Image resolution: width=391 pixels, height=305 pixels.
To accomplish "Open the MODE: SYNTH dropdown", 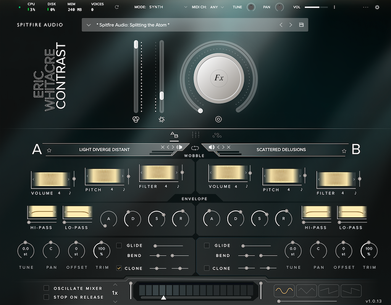I will (161, 7).
